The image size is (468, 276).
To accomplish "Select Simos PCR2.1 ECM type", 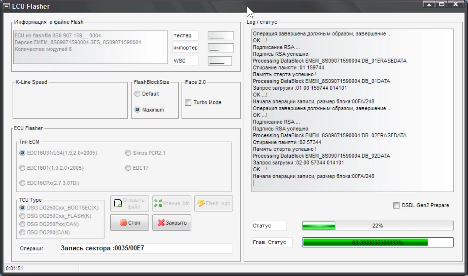I will [128, 153].
